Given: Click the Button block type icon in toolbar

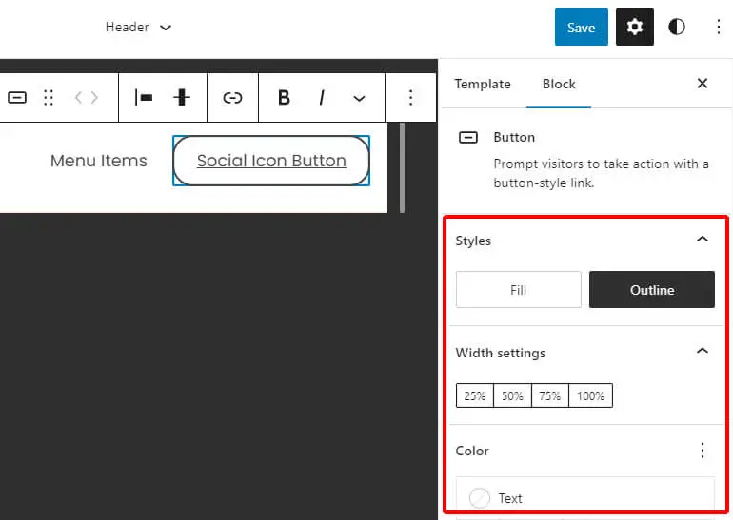Looking at the screenshot, I should point(17,98).
